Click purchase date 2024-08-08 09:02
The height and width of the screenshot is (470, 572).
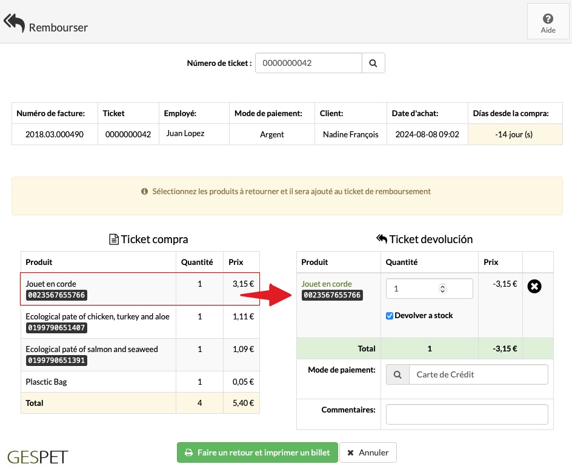(427, 134)
